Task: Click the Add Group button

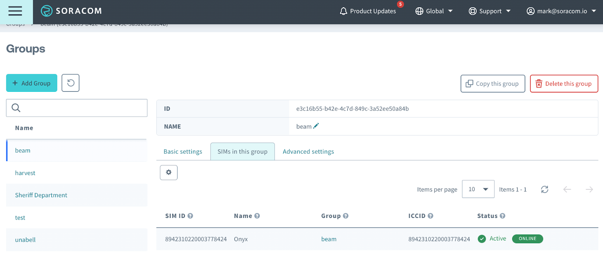Action: pyautogui.click(x=32, y=83)
